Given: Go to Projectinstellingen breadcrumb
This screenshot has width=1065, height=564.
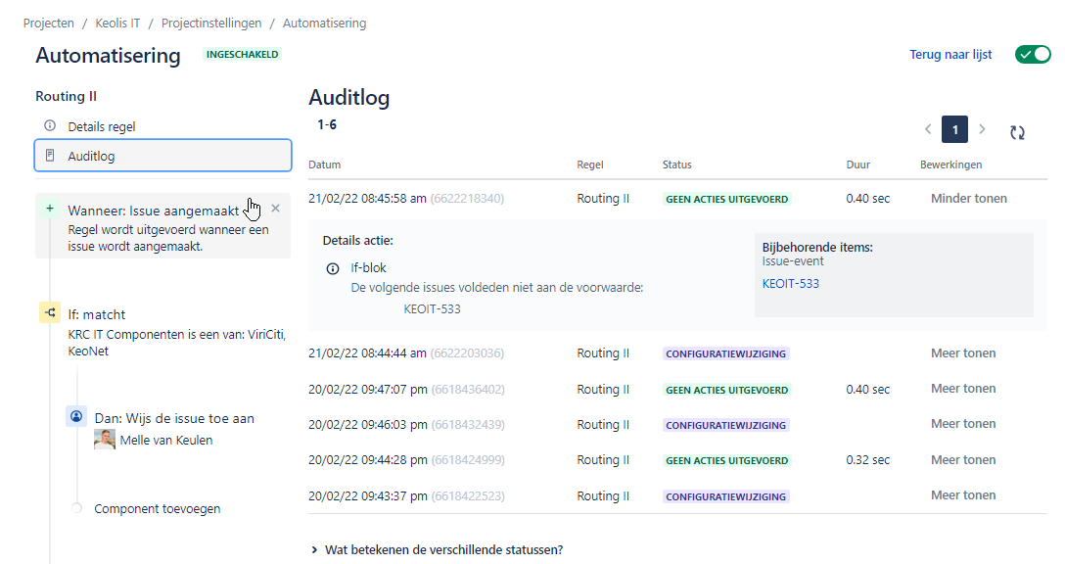Looking at the screenshot, I should (x=211, y=23).
